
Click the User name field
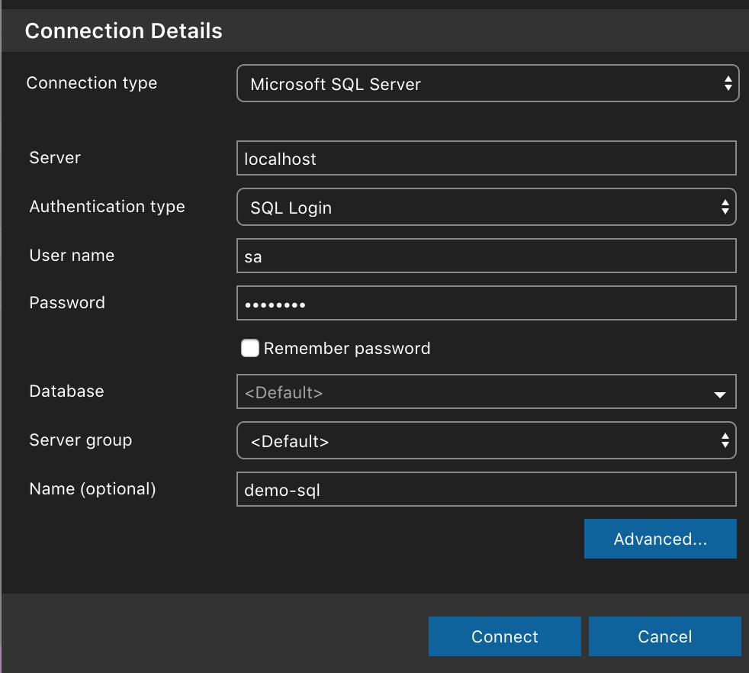click(487, 256)
